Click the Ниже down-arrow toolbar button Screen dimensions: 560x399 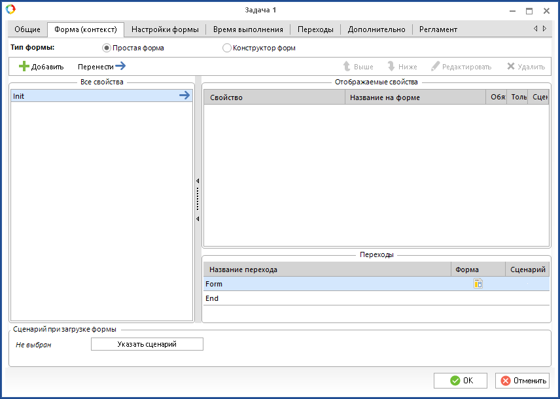[402, 67]
